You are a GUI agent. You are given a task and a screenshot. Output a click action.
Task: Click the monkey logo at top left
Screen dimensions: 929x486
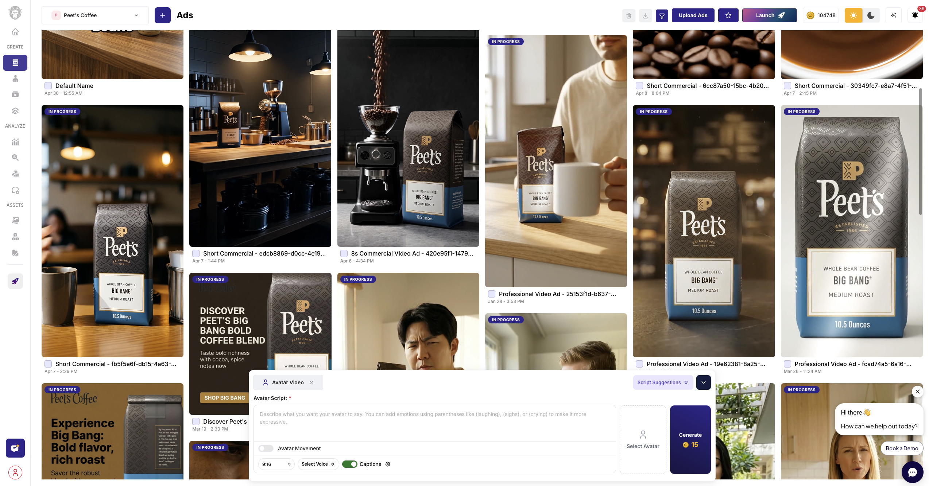15,13
